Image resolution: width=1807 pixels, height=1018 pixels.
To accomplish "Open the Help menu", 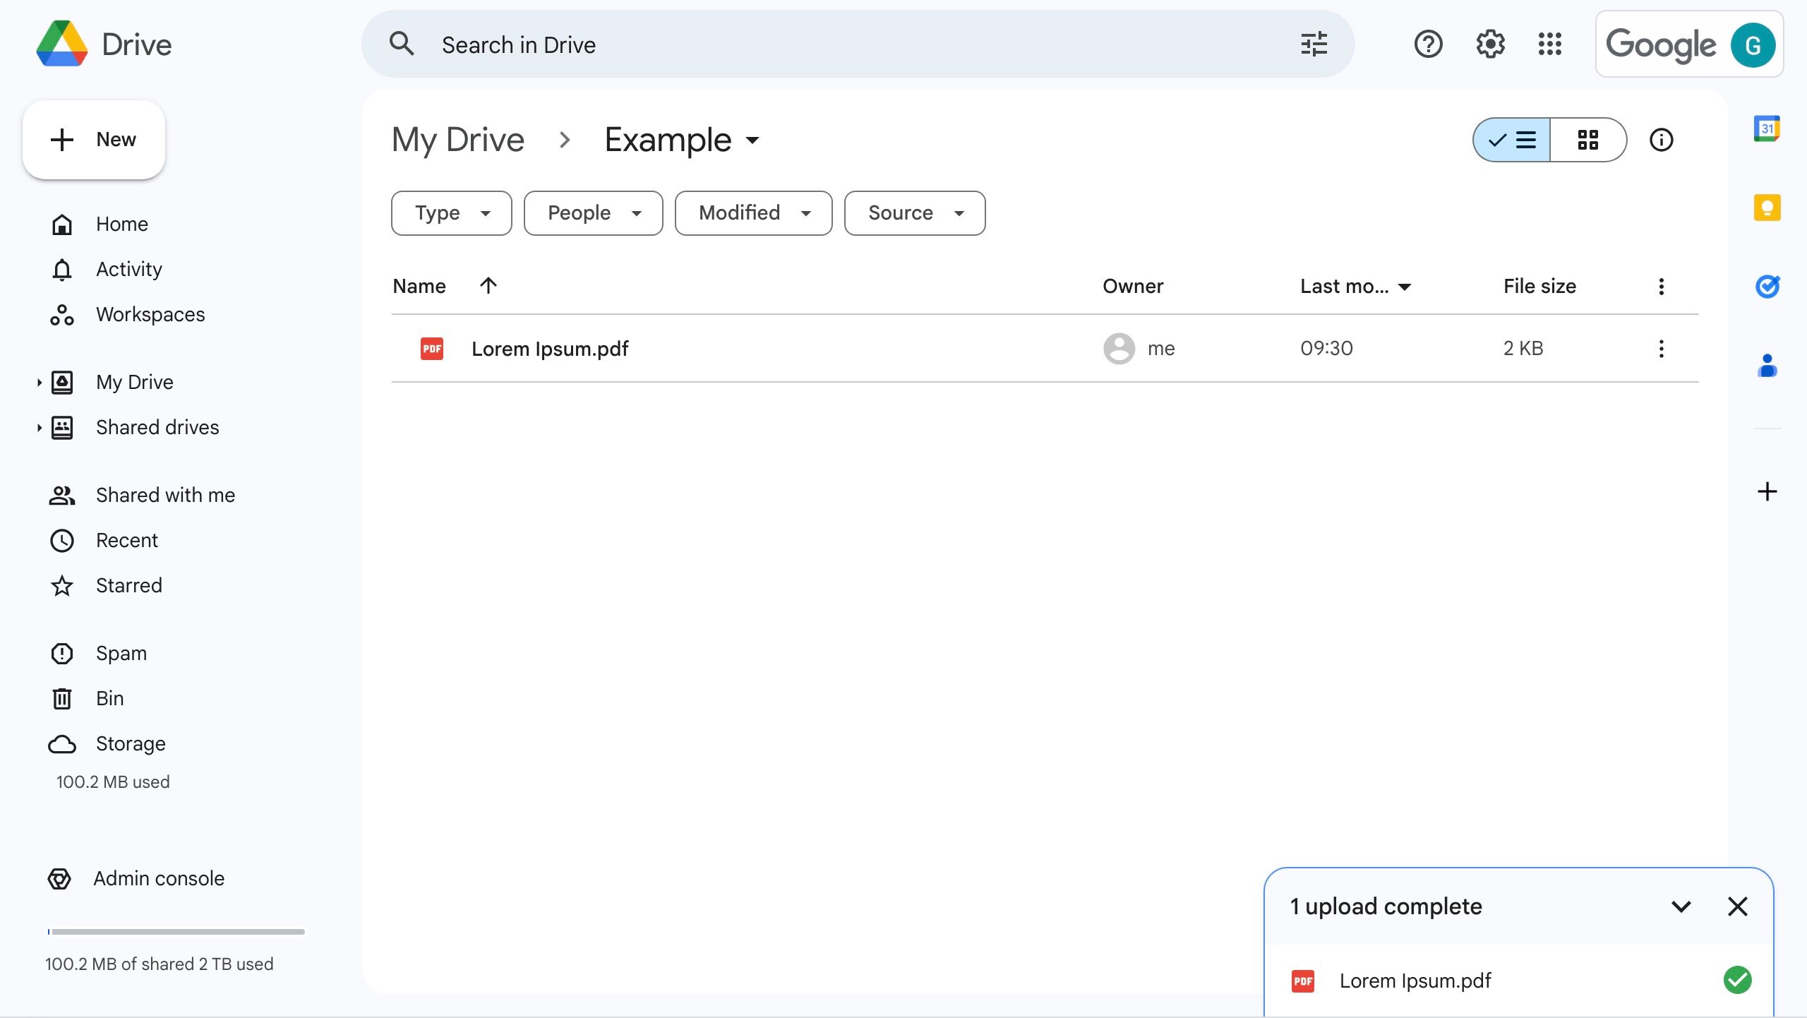I will tap(1428, 44).
